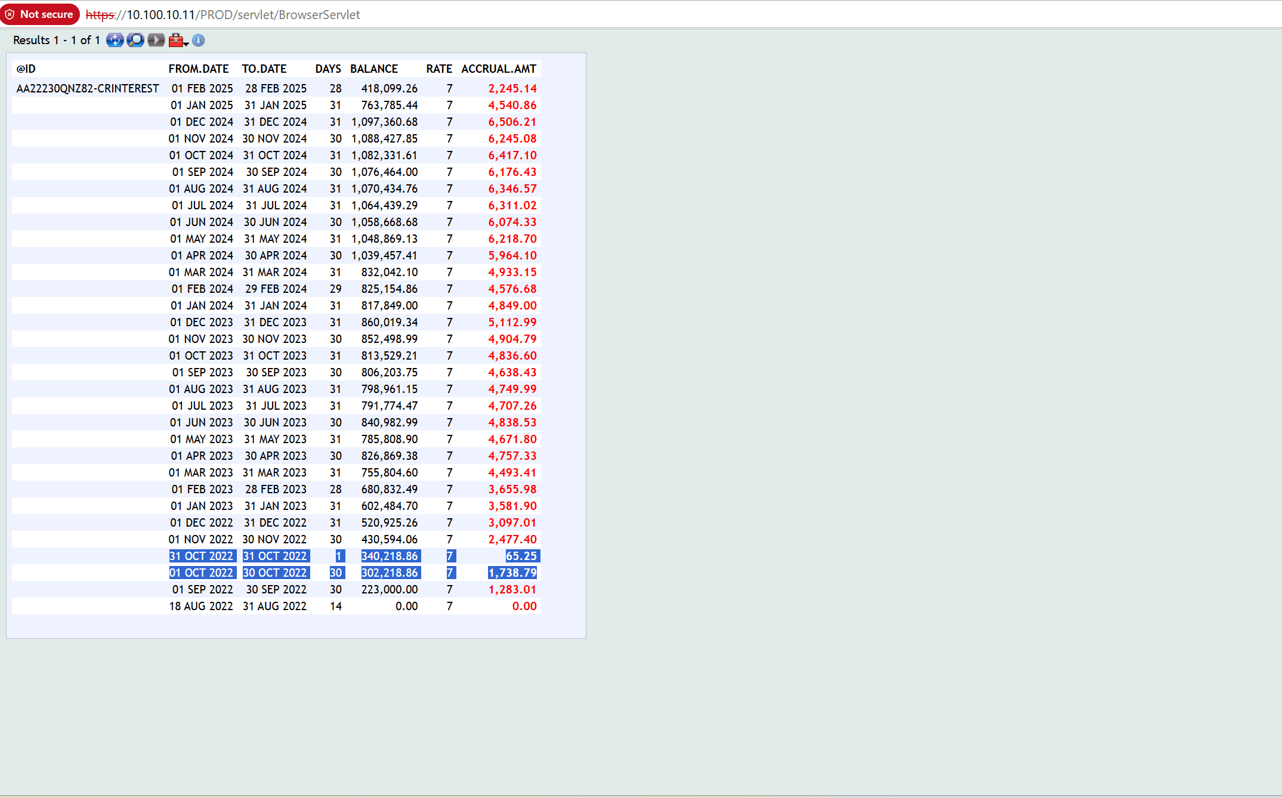1282x798 pixels.
Task: Click highlighted accrual amount 65.25
Action: pos(521,556)
